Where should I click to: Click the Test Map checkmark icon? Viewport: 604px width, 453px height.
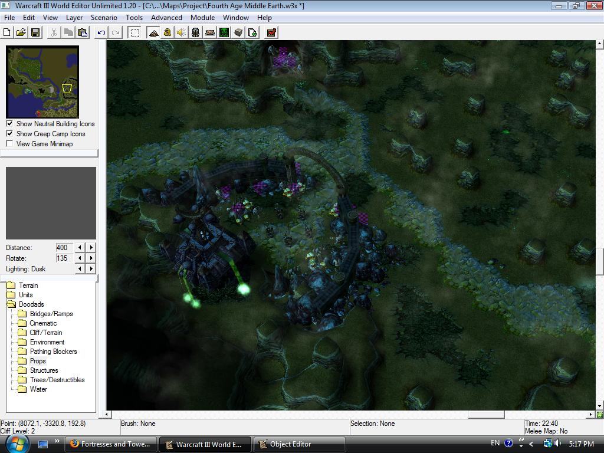(271, 33)
